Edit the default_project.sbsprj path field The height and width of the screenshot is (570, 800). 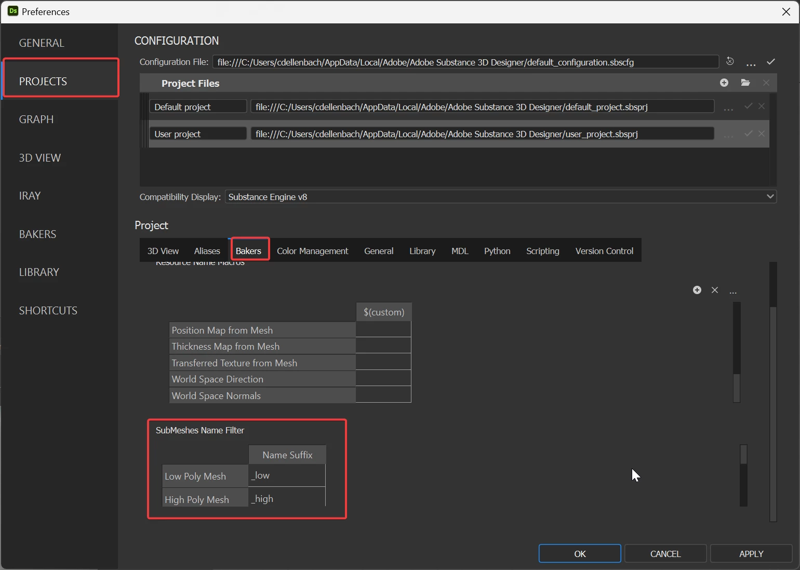tap(483, 107)
